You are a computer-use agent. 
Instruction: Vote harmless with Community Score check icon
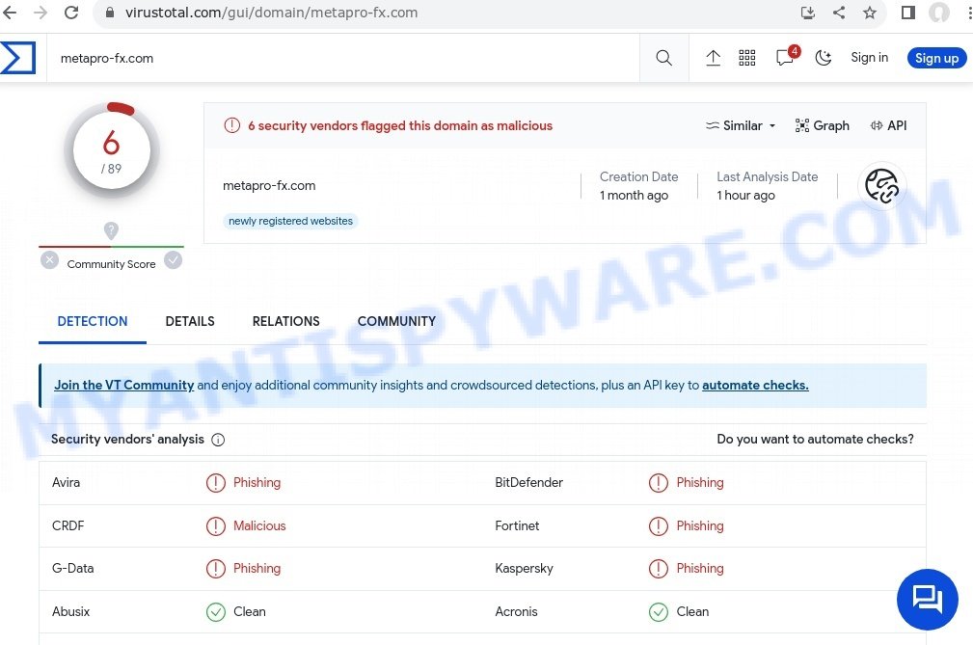(174, 260)
